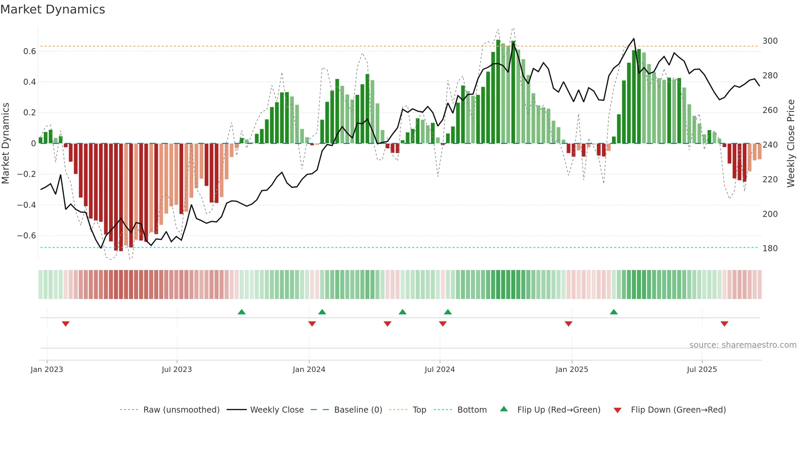Click the 200 price axis label
The image size is (808, 454).
coord(770,214)
